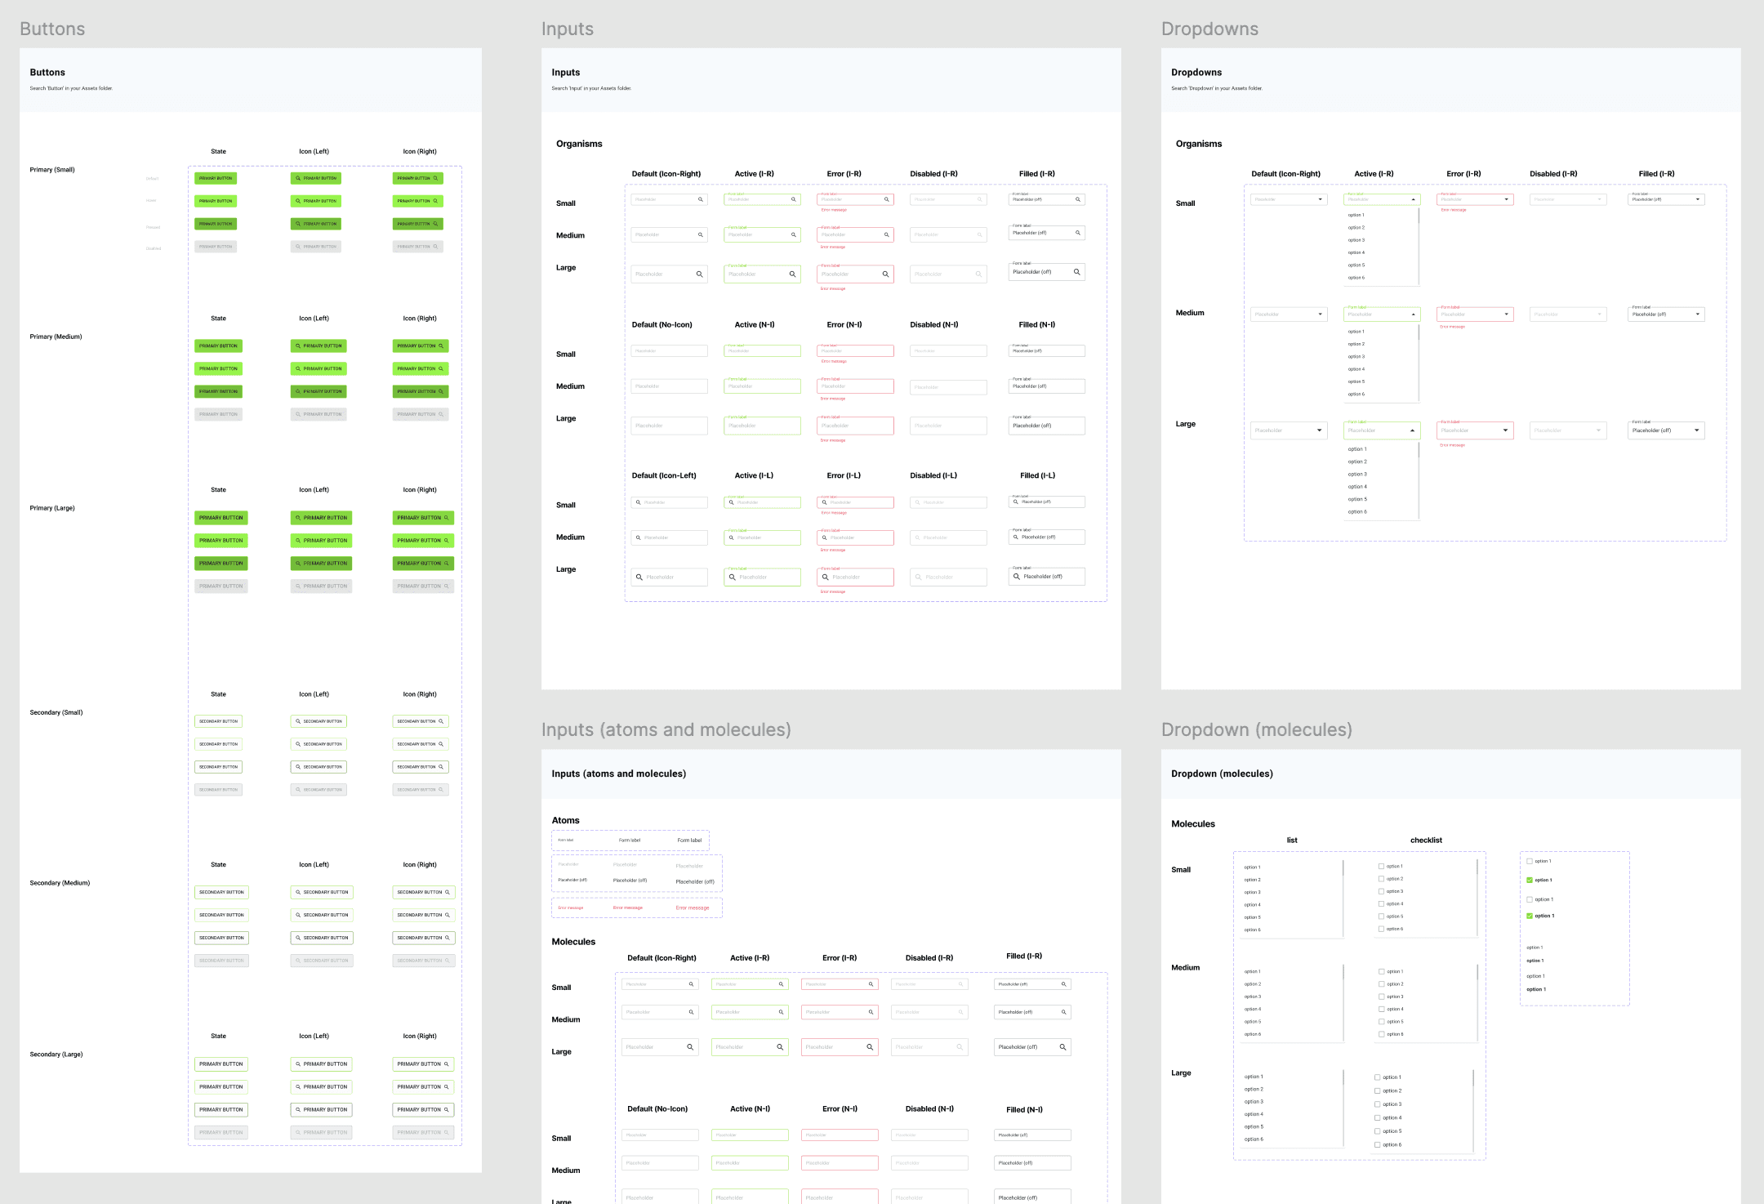Click the search icon inside the large Error (I-L) input
This screenshot has height=1204, width=1764.
coord(826,577)
